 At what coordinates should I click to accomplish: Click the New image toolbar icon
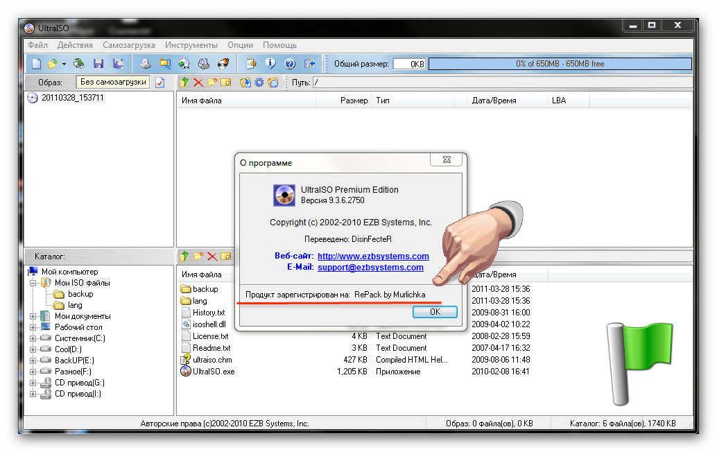37,64
